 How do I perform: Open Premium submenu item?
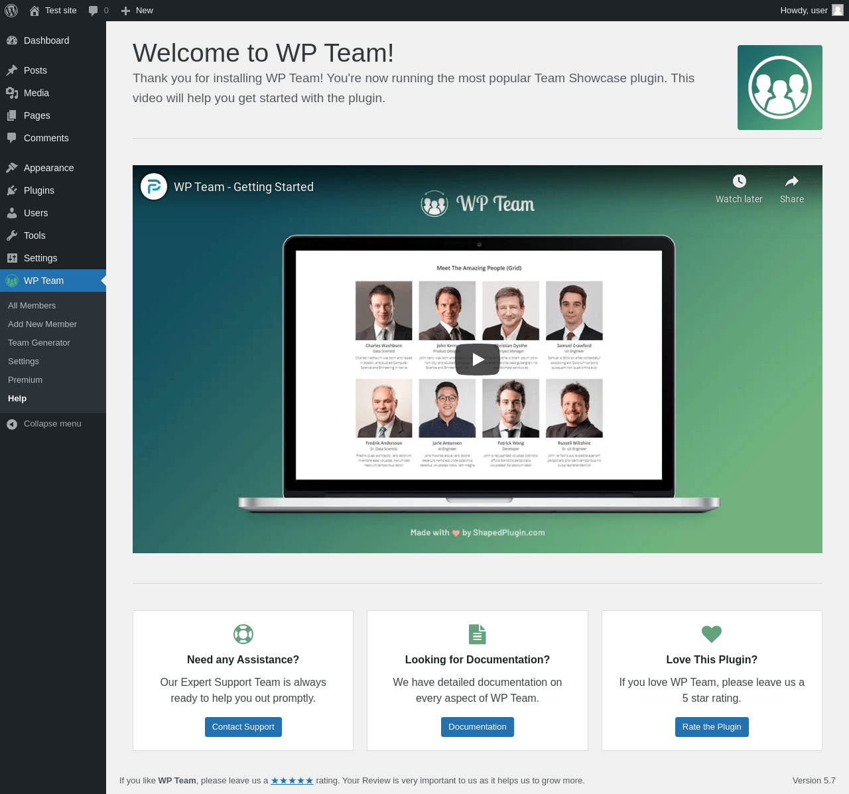(x=53, y=380)
